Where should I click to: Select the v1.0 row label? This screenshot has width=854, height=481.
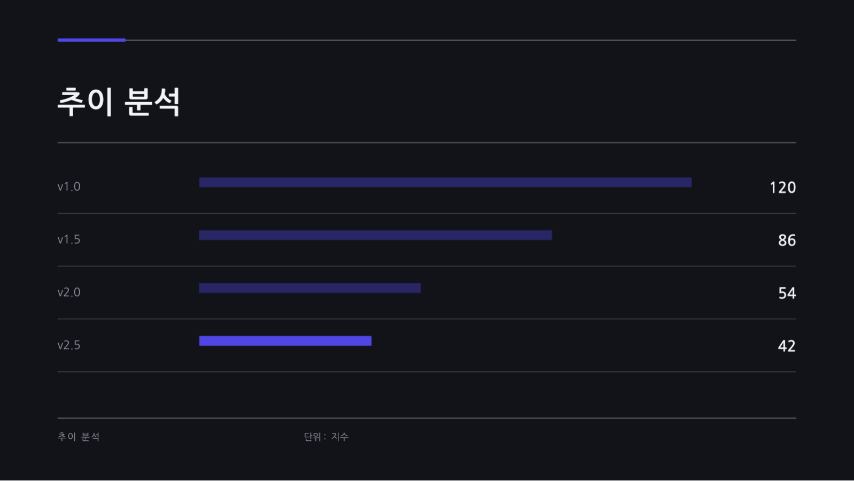pos(69,187)
